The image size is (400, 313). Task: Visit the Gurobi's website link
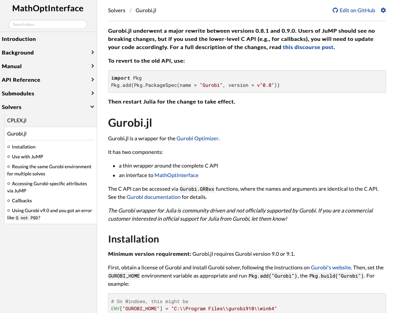click(x=330, y=268)
